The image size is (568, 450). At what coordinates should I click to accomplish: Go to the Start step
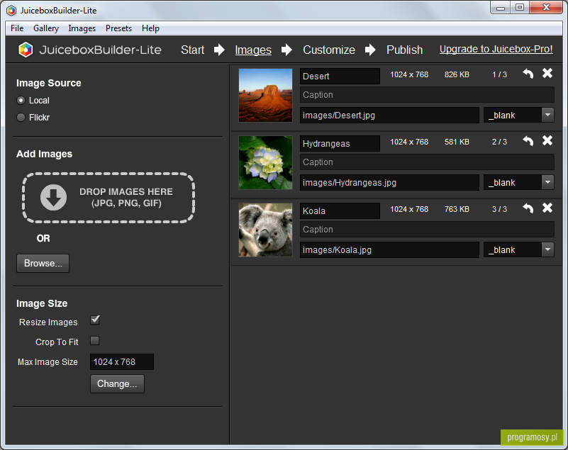(192, 50)
